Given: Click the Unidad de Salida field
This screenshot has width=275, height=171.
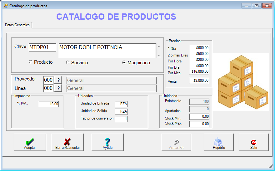Looking at the screenshot, I should point(121,112).
